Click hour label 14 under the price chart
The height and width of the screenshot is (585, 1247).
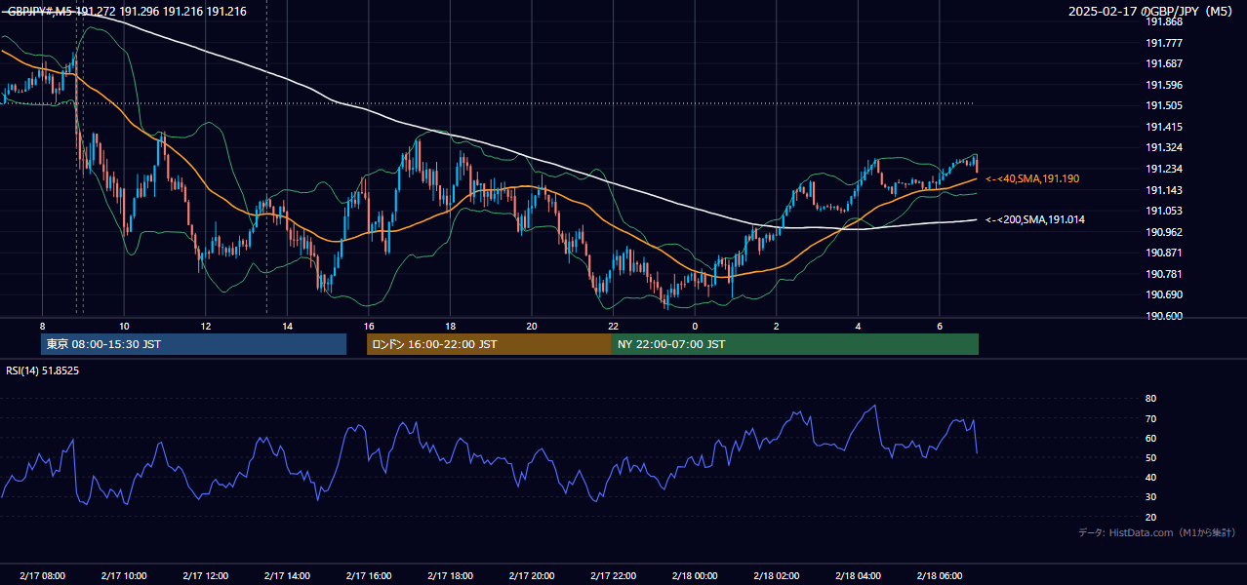pyautogui.click(x=287, y=326)
